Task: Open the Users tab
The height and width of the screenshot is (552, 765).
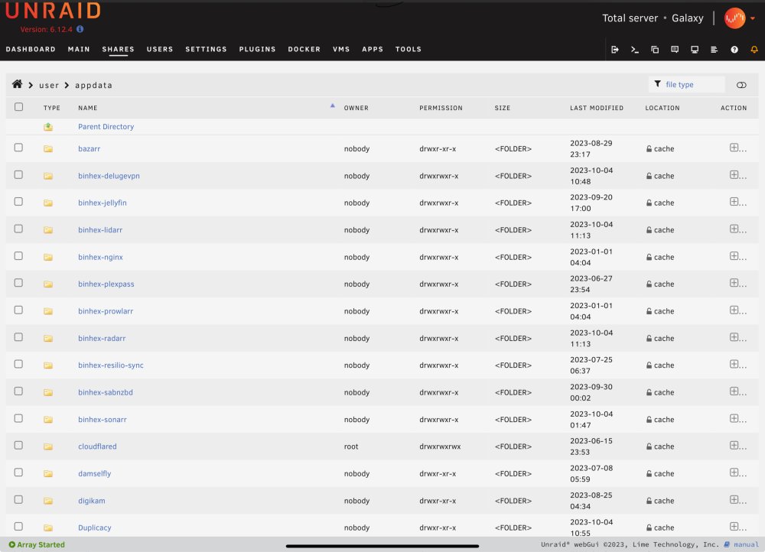Action: 160,49
